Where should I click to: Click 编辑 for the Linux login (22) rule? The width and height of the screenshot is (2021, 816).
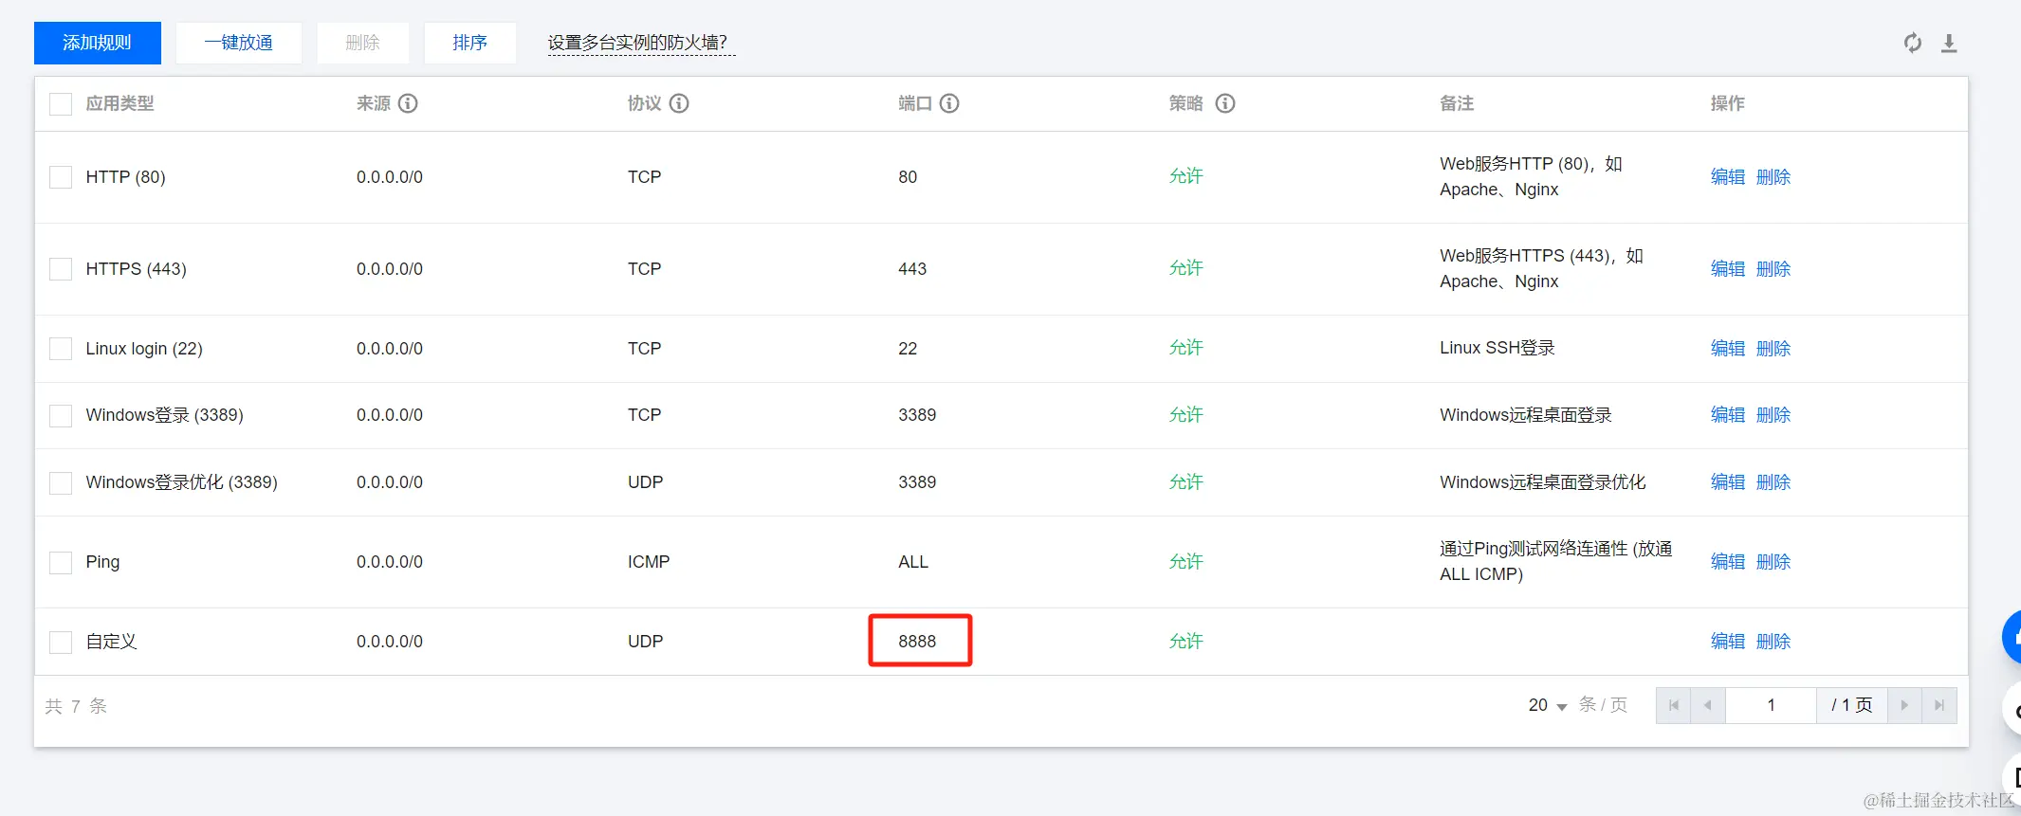pos(1728,349)
